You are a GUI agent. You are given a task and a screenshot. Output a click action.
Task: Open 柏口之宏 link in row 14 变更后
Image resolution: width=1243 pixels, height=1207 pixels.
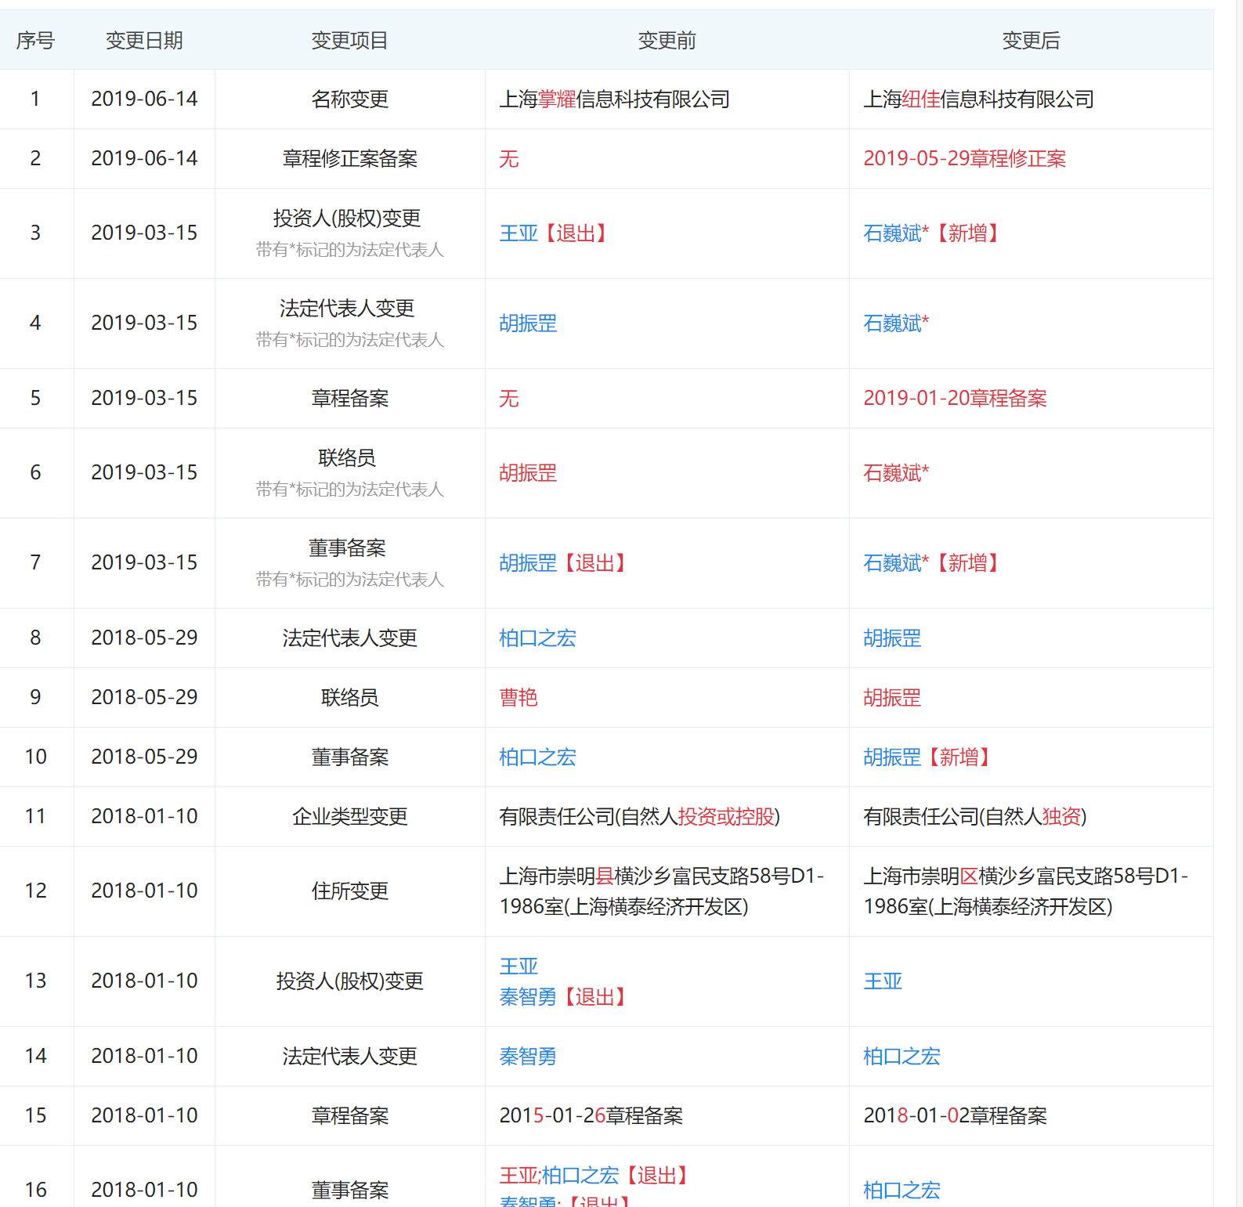pyautogui.click(x=902, y=1057)
